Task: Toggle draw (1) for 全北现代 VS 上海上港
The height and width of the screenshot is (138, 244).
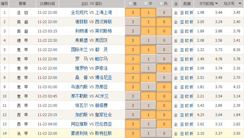Action: point(149,13)
